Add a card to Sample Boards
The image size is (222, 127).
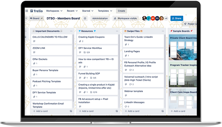click(178, 111)
